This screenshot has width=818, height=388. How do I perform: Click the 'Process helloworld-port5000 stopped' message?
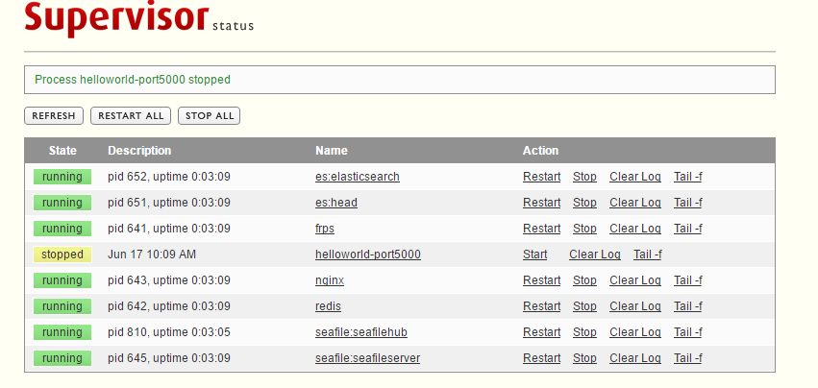point(133,80)
